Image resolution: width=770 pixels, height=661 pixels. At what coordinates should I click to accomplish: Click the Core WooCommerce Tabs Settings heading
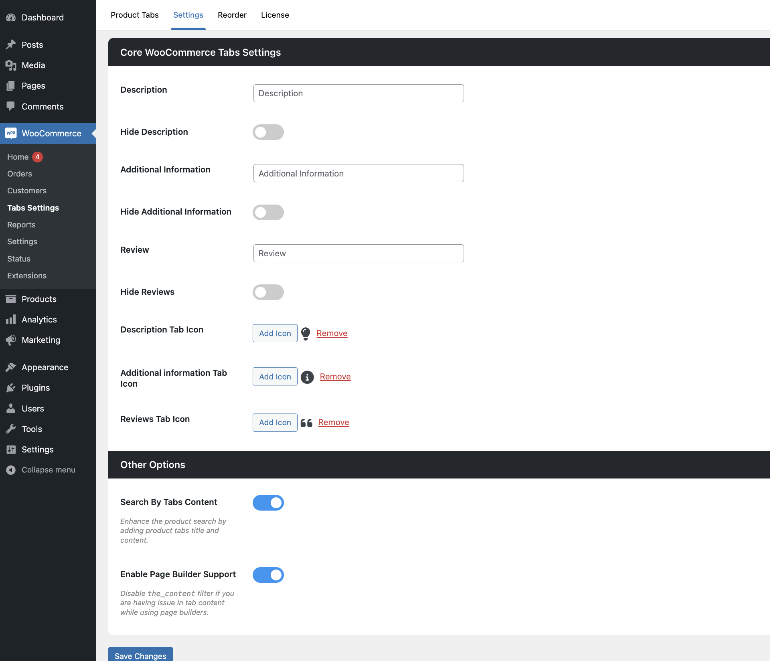tap(201, 52)
